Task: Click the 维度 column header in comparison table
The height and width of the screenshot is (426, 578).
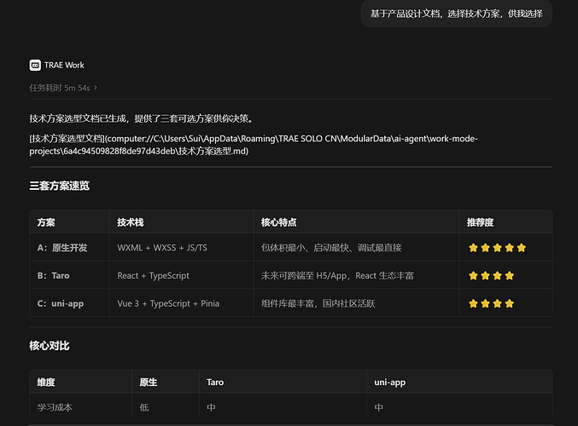Action: (x=46, y=383)
